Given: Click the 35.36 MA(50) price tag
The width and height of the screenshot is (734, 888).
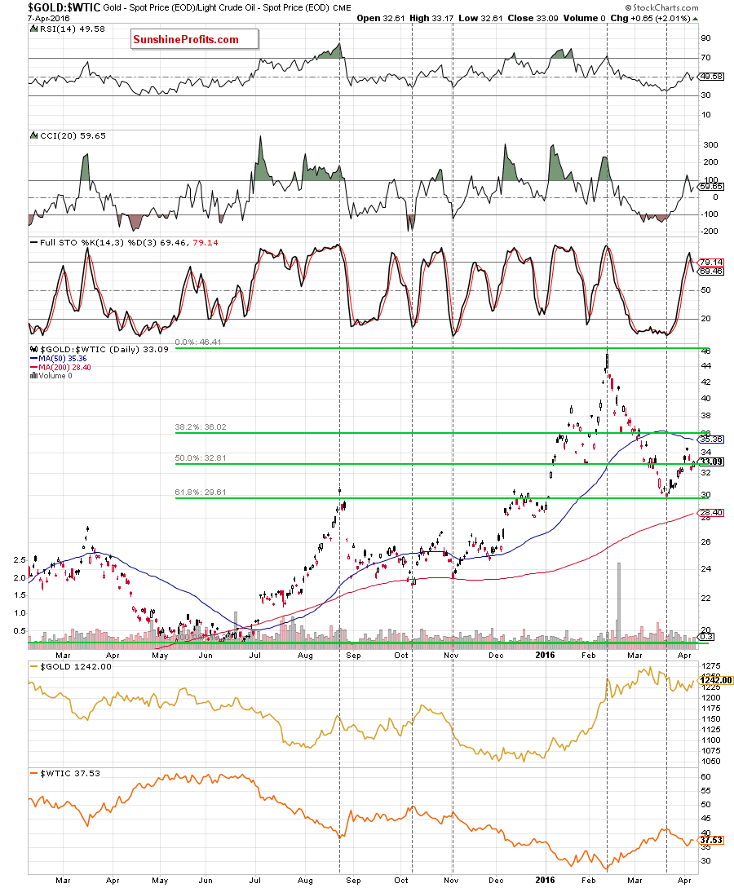Looking at the screenshot, I should (711, 440).
